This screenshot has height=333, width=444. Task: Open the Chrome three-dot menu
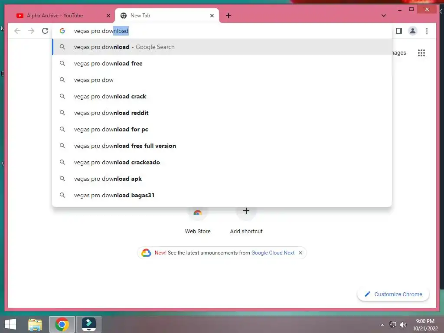(x=427, y=31)
